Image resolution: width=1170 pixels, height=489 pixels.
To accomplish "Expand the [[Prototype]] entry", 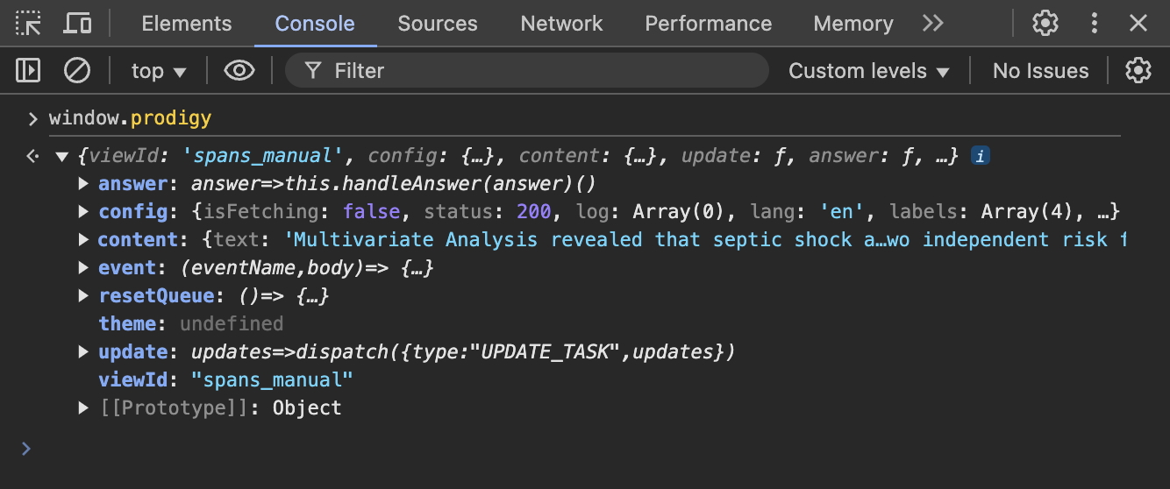I will [x=84, y=407].
